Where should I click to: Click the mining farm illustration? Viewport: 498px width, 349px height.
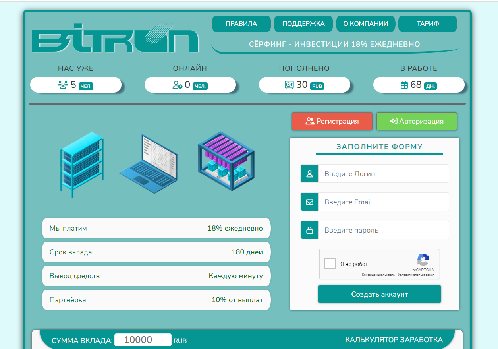click(x=226, y=161)
